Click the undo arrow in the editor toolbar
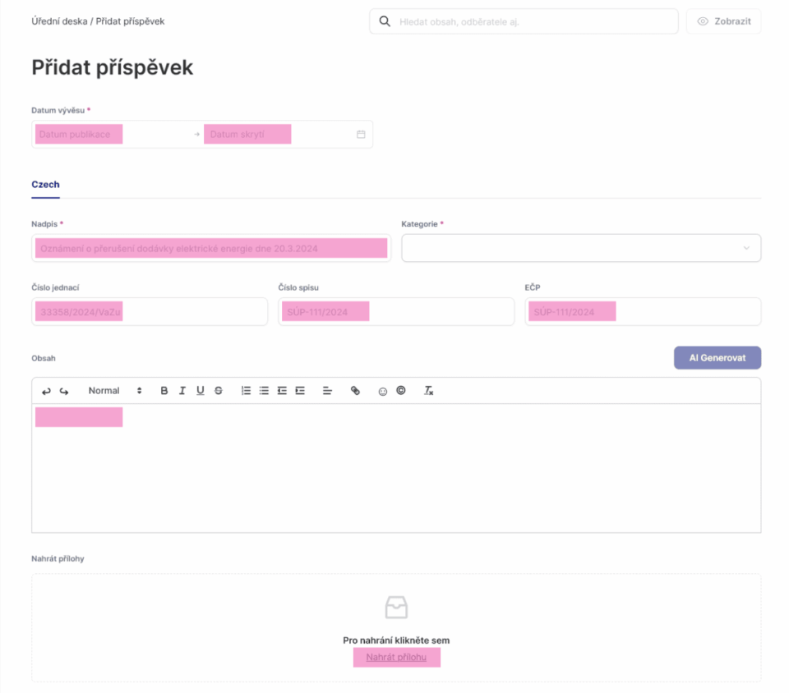The width and height of the screenshot is (789, 693). (x=46, y=391)
